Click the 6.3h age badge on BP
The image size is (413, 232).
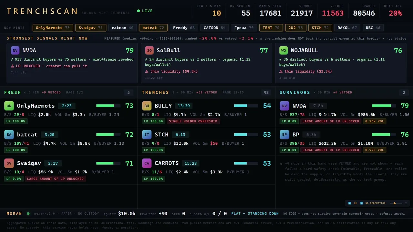[x=311, y=135]
